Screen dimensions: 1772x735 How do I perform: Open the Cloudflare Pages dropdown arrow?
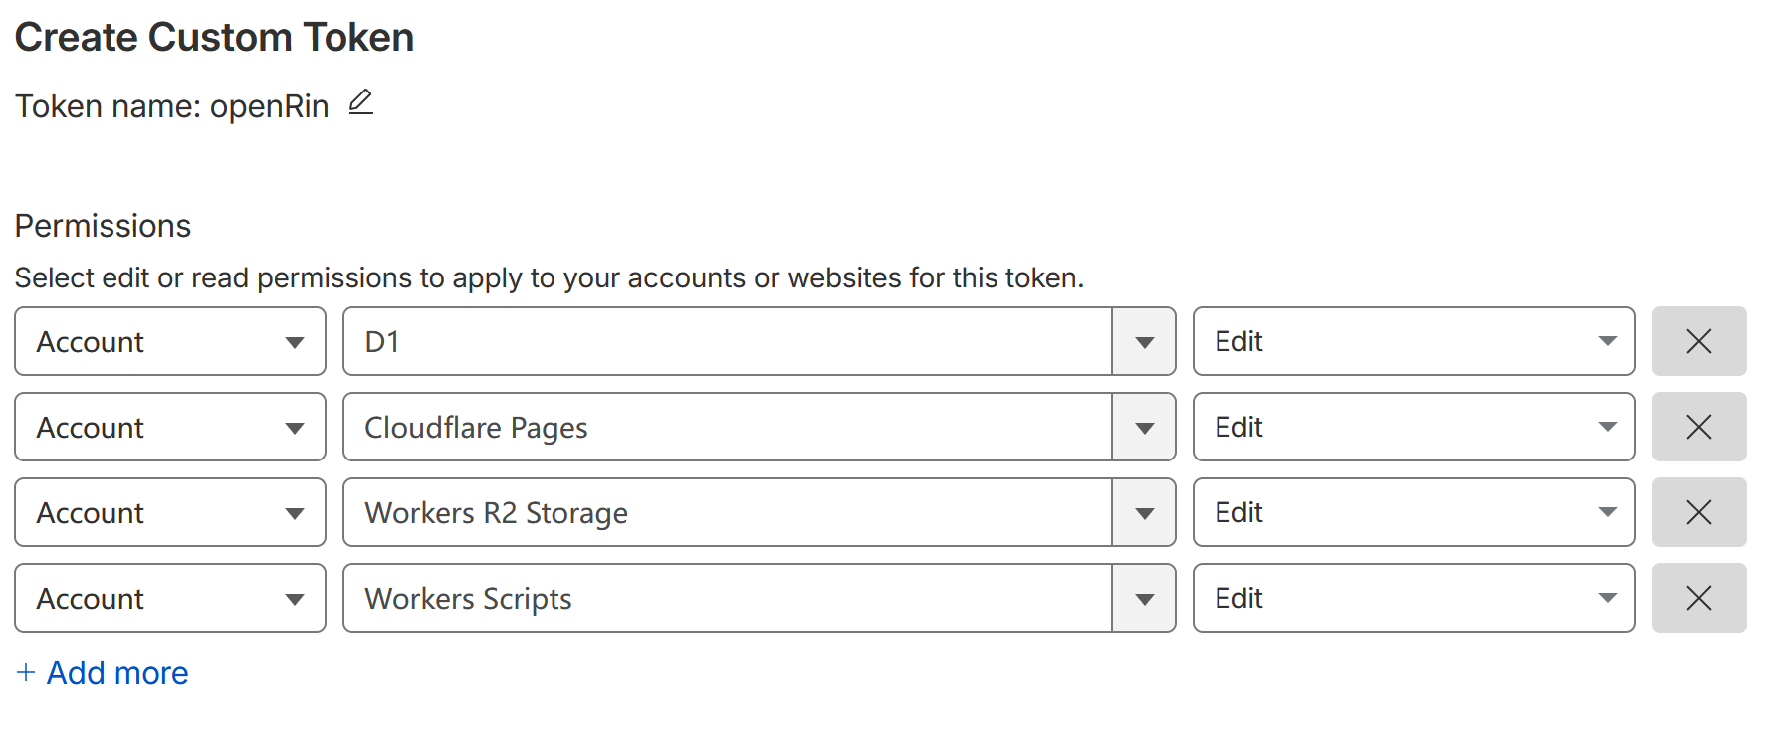(x=1144, y=427)
